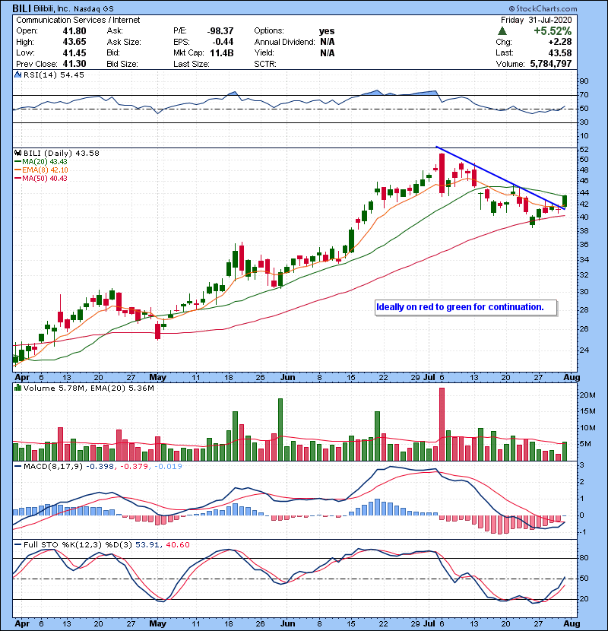The height and width of the screenshot is (631, 608).
Task: Click the last green candlestick on July 31
Action: coord(565,200)
